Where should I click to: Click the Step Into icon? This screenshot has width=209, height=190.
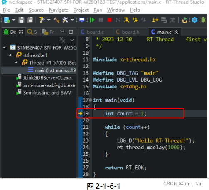click(x=127, y=20)
